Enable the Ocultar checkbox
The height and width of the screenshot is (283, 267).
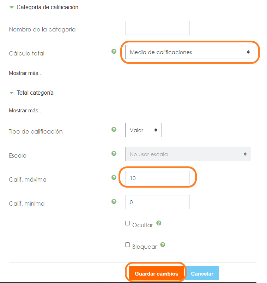[128, 223]
